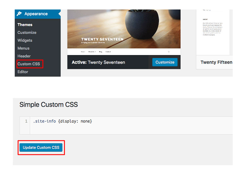
Task: Click inside the CSS code editor field
Action: (131, 126)
